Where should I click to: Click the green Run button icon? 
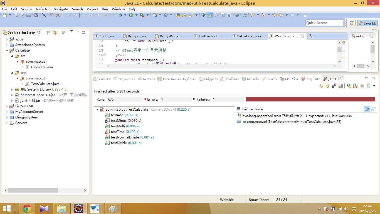[131, 15]
